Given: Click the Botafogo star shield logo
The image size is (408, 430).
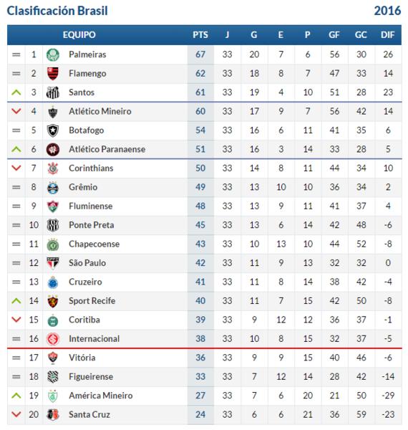Looking at the screenshot, I should click(x=52, y=130).
